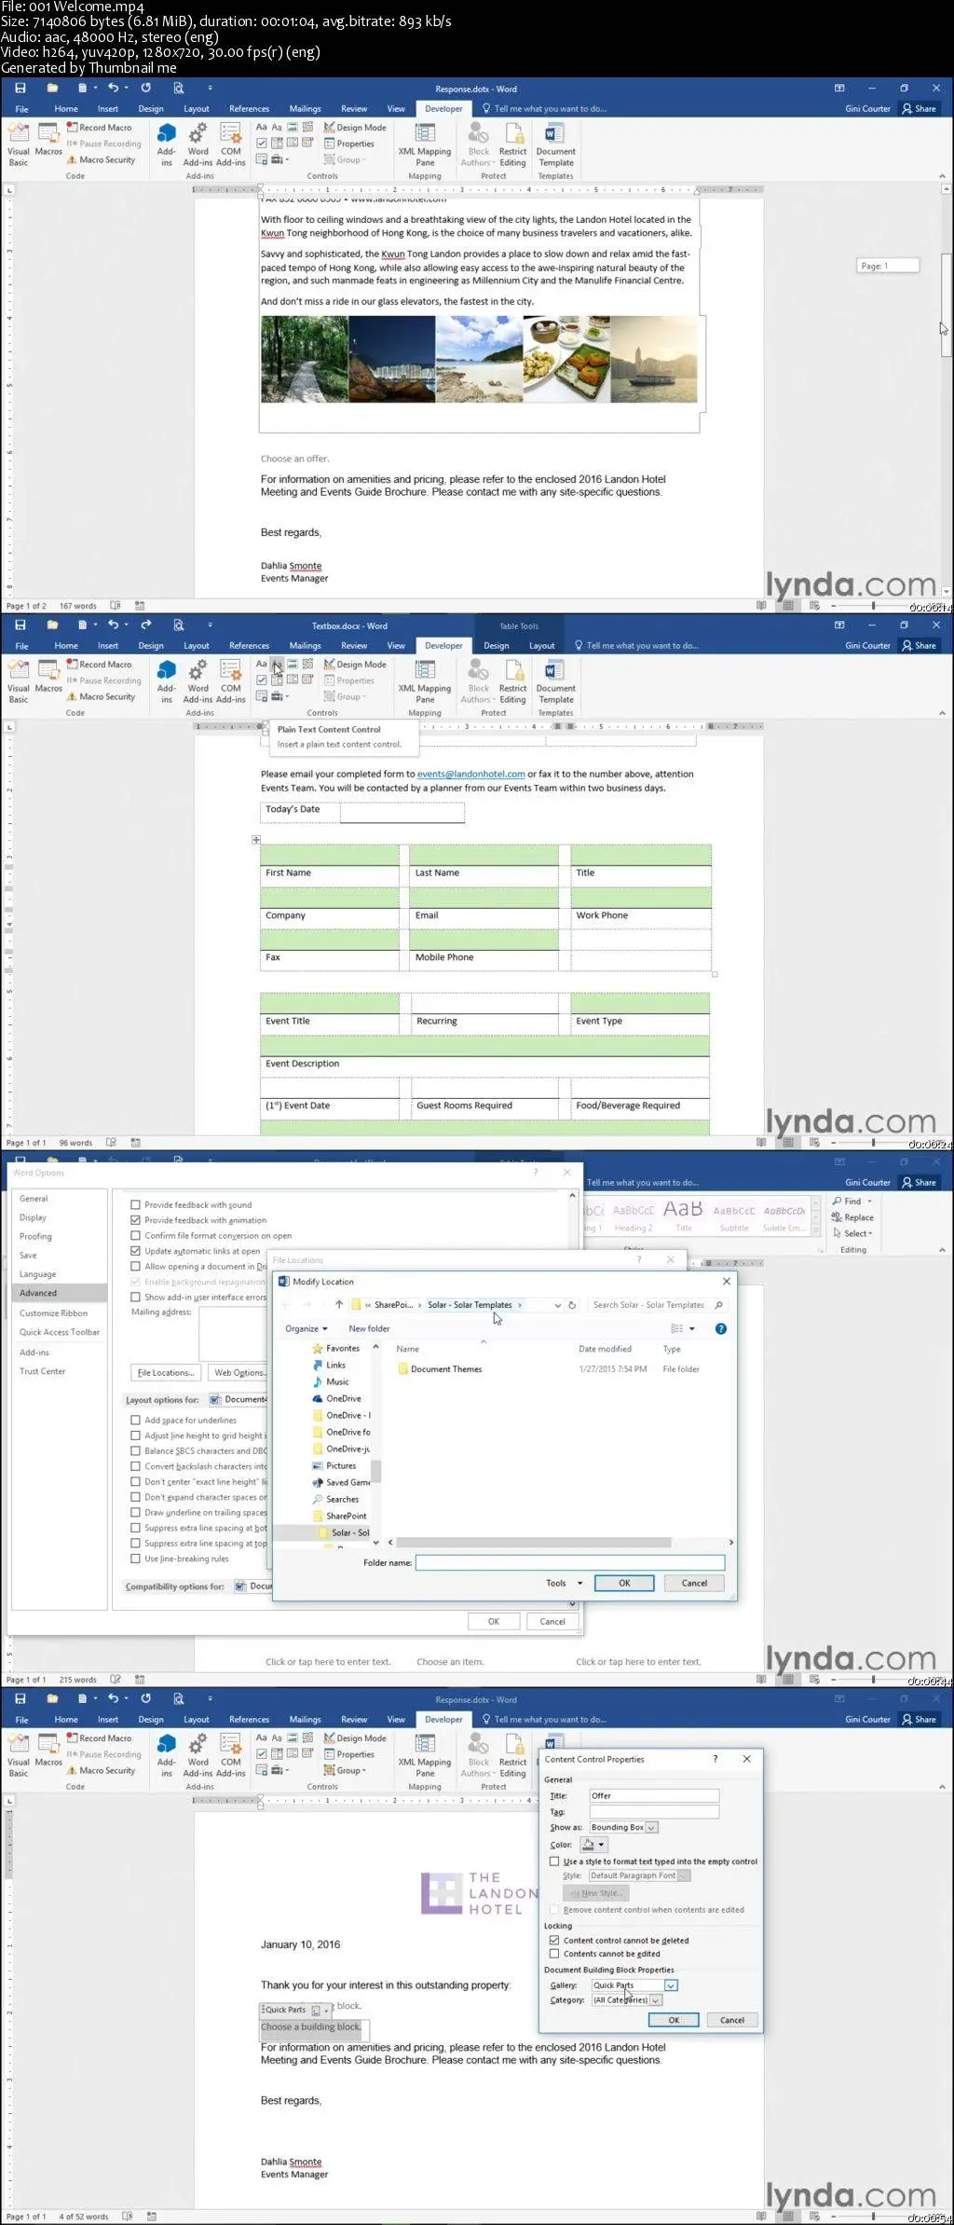Select Customize Ribbon in Word Options
954x2225 pixels.
point(53,1313)
